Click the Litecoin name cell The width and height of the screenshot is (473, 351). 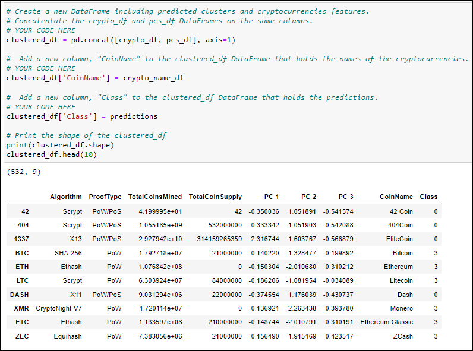[x=401, y=280]
